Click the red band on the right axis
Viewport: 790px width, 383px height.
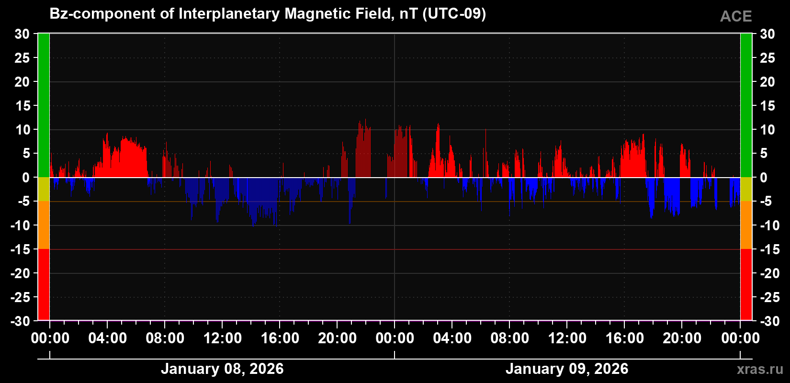(x=746, y=284)
